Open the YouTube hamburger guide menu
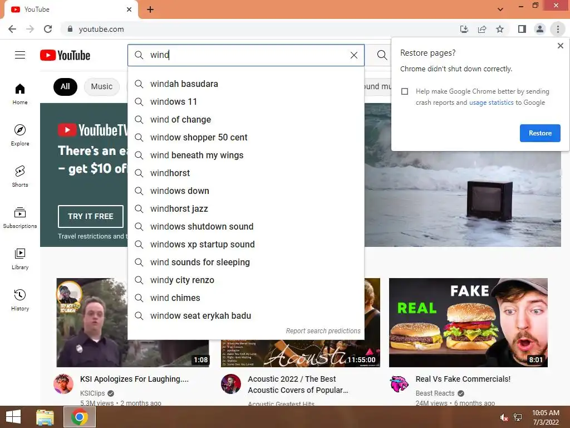This screenshot has width=570, height=428. [20, 55]
